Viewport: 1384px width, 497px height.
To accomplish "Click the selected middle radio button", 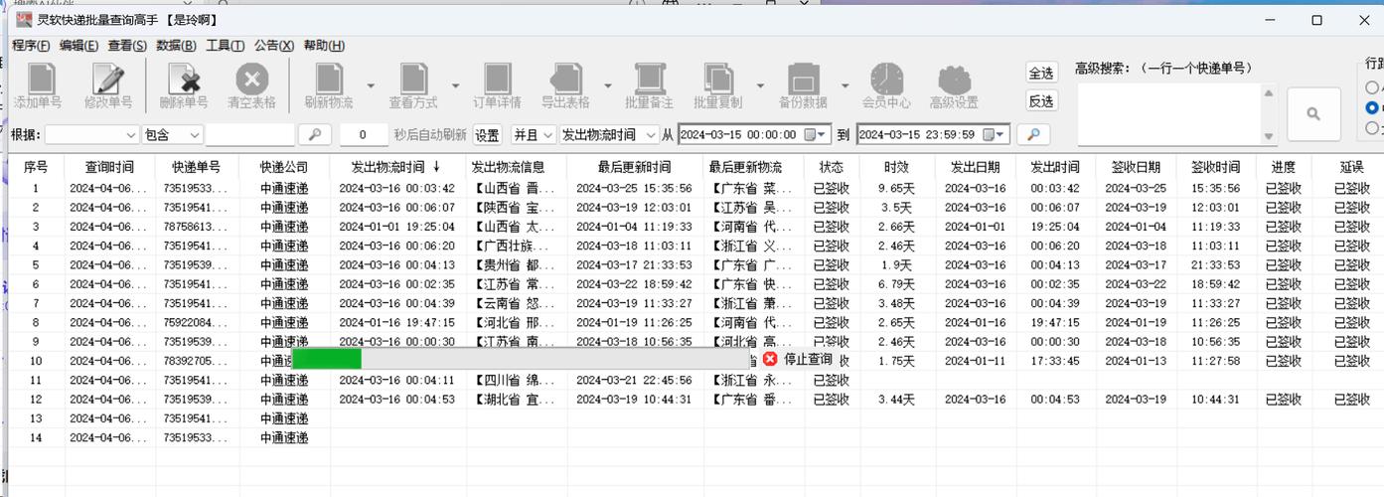I will click(1372, 107).
